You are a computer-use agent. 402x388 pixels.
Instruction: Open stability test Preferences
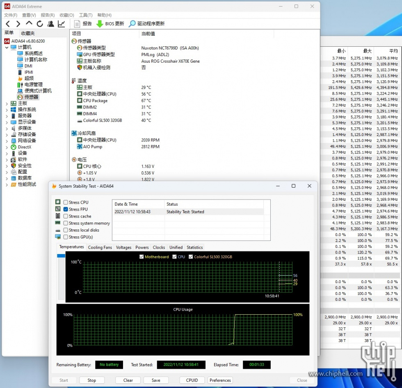point(220,380)
